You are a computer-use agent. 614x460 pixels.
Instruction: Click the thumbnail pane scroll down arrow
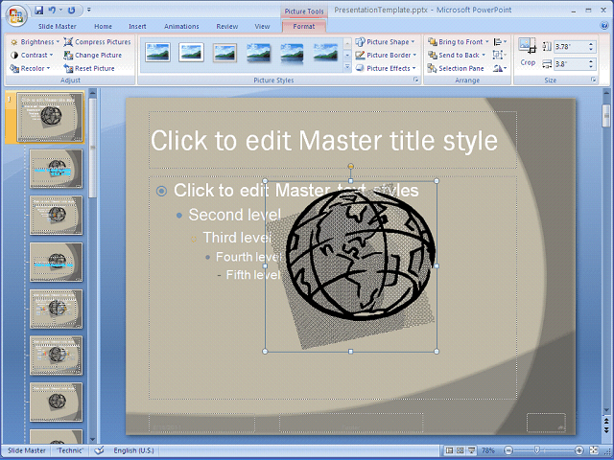[92, 440]
